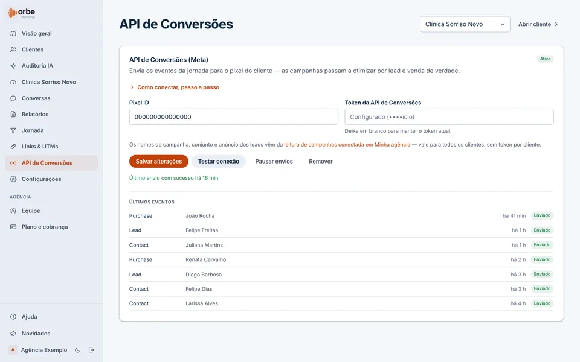
Task: Click the Pixel ID input field
Action: point(233,116)
